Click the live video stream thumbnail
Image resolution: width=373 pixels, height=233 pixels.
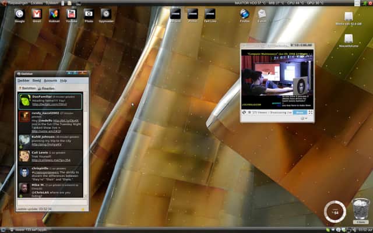(x=277, y=80)
